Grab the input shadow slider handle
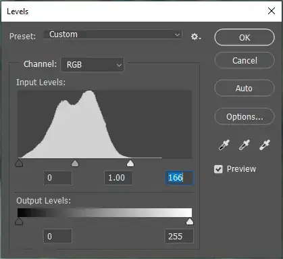This screenshot has width=283, height=259. pos(19,164)
